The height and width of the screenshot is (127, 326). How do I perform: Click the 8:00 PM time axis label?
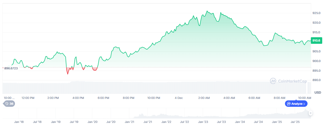click(x=128, y=98)
